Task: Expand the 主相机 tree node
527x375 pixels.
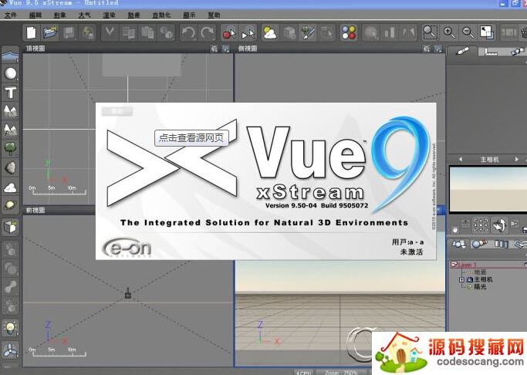Action: [x=461, y=279]
